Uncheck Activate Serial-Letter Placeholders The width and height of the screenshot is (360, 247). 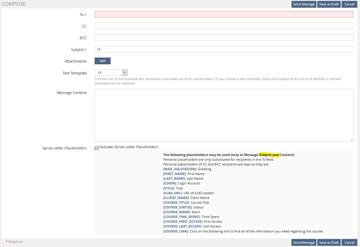coord(96,148)
